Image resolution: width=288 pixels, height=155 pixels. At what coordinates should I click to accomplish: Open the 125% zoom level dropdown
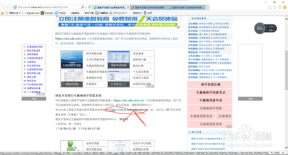click(x=283, y=153)
